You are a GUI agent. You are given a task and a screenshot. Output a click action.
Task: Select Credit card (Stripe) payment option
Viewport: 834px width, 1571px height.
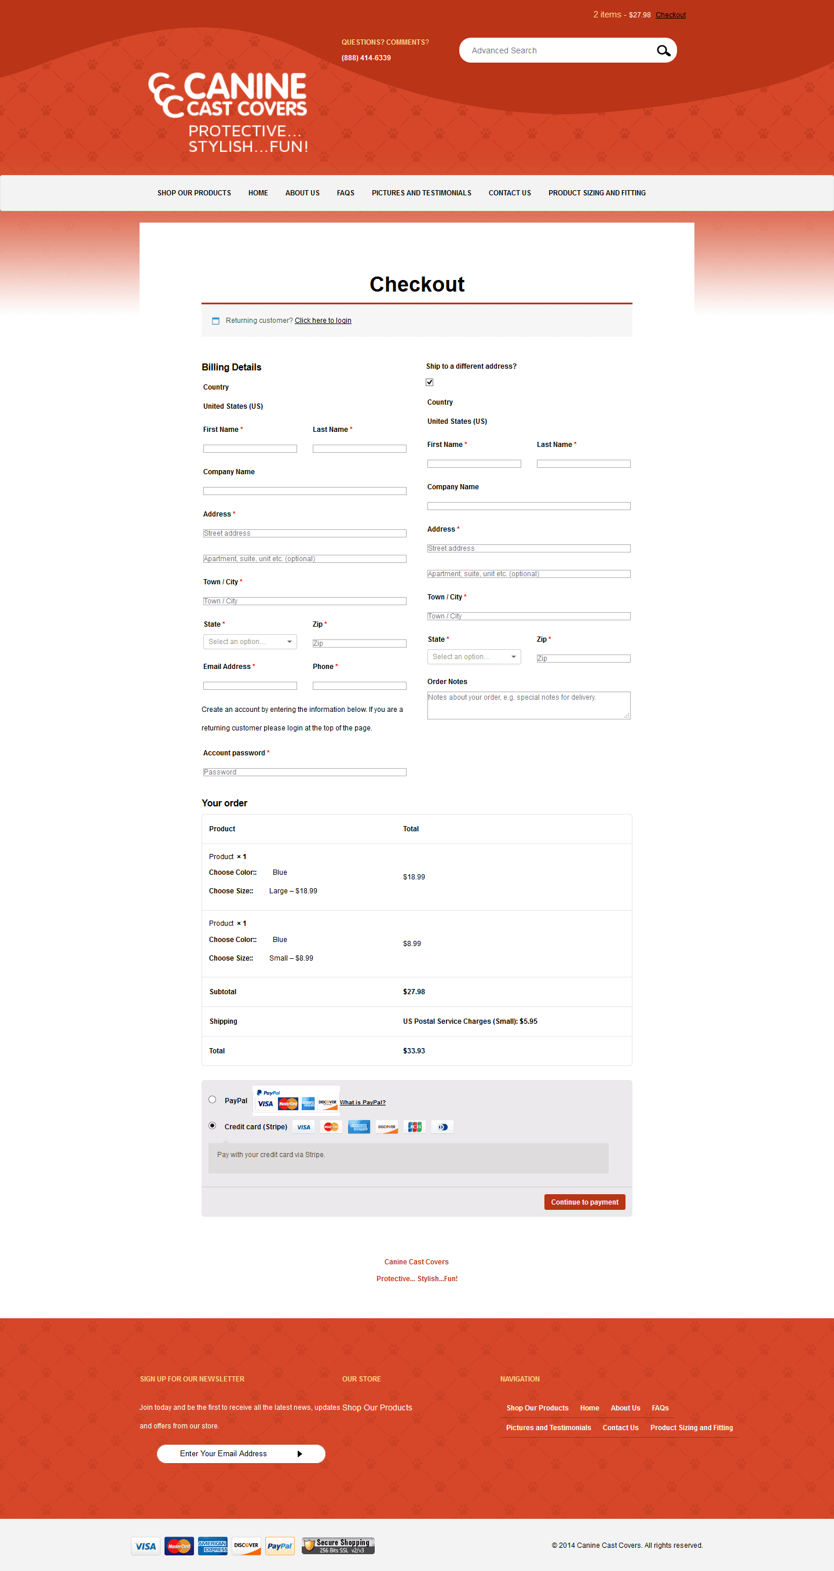212,1126
